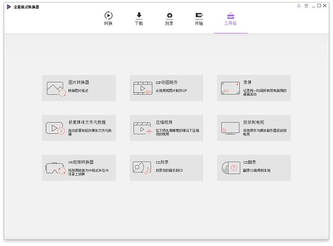333x246 pixels.
Task: Switch to the 转换 tab label
Action: pyautogui.click(x=108, y=23)
